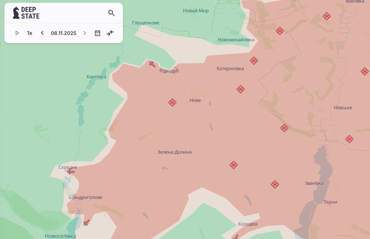The width and height of the screenshot is (370, 239).
Task: Click the Карпівка village label
Action: point(96,77)
